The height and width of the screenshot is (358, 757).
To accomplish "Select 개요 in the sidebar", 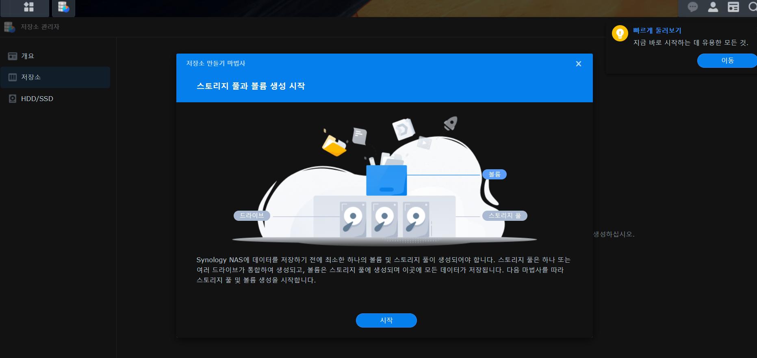I will point(28,56).
